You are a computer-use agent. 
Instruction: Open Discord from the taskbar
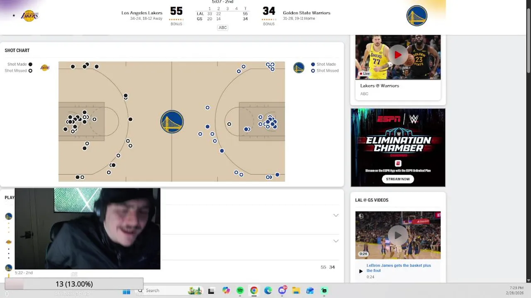tap(282, 291)
